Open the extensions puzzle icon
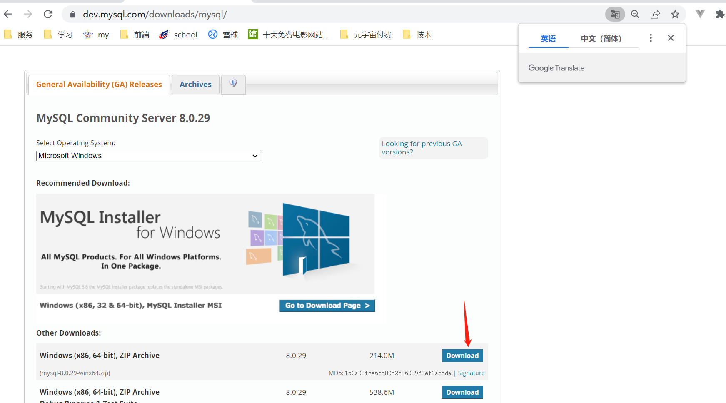 point(720,14)
